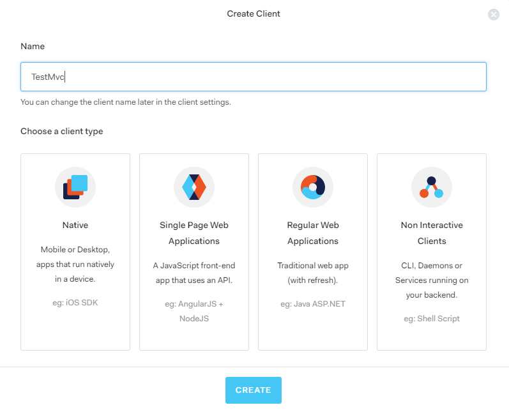Click the Native stacked squares icon
Viewport: 509px width, 412px height.
click(75, 187)
